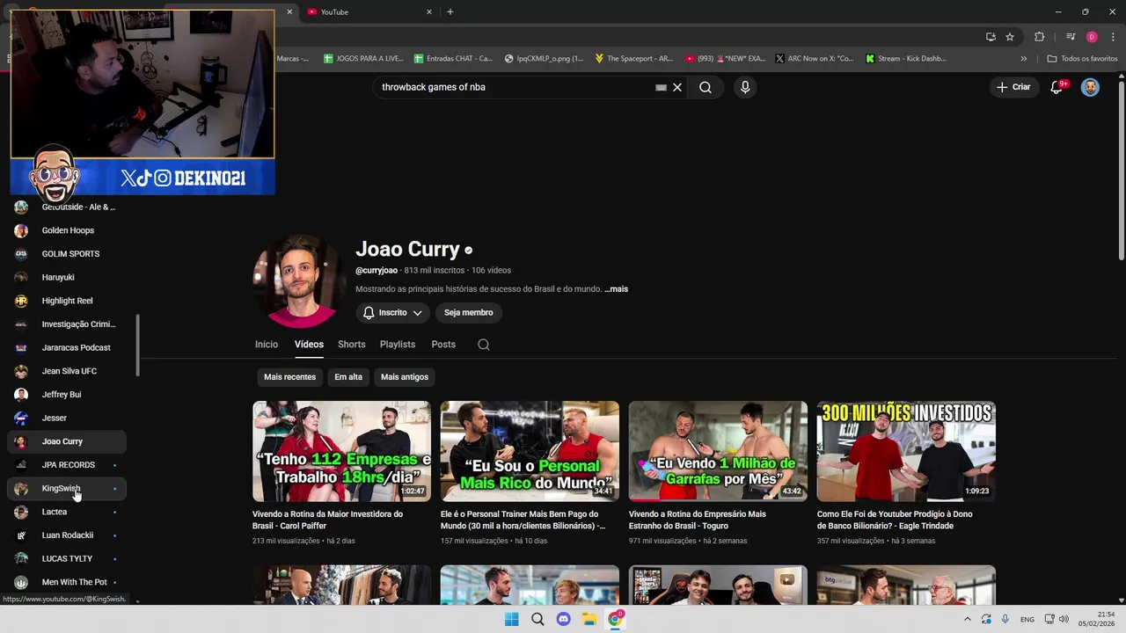Open Discord from the taskbar
Screen dimensions: 1126x633
click(x=564, y=619)
